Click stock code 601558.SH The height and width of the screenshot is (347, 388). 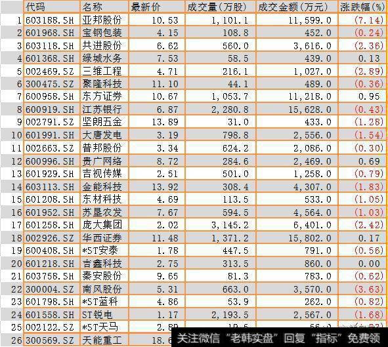(x=50, y=315)
